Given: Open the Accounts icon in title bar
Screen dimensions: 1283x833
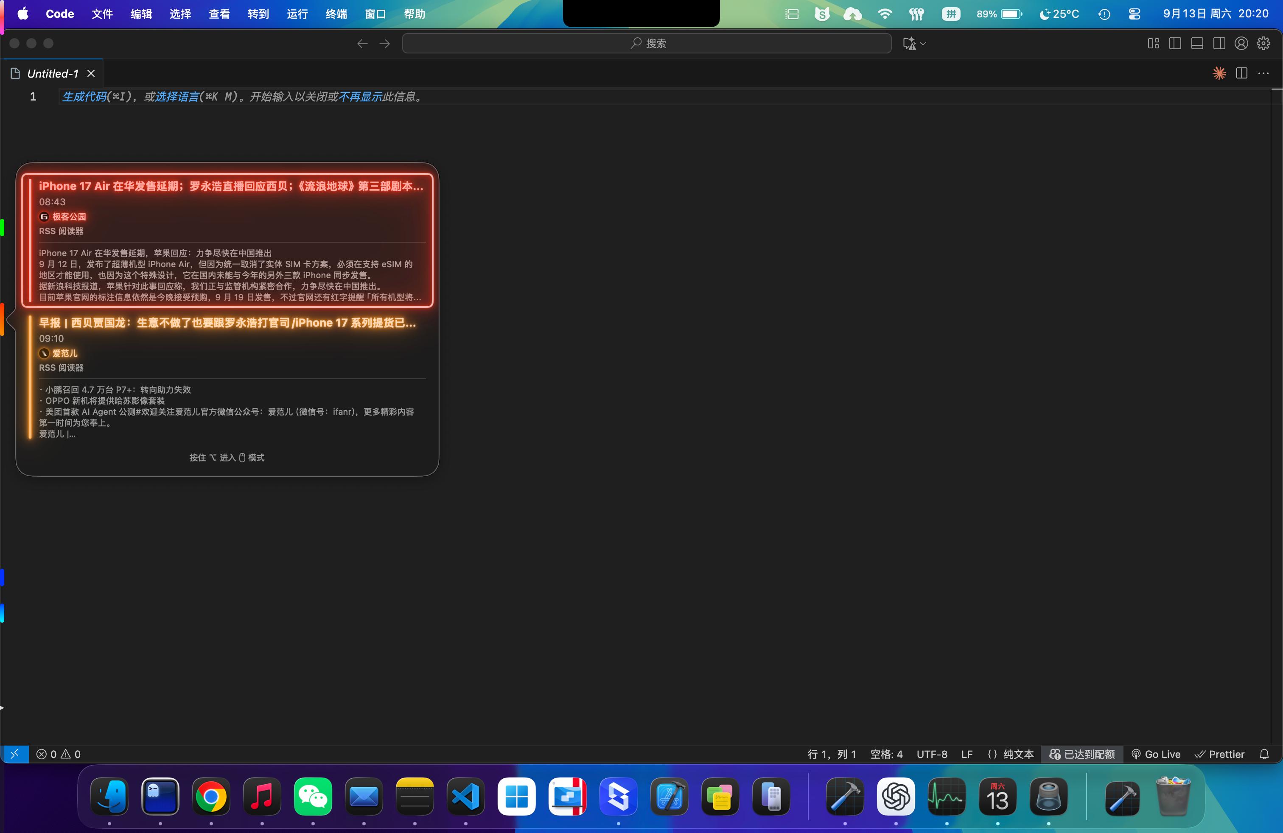Looking at the screenshot, I should tap(1241, 44).
